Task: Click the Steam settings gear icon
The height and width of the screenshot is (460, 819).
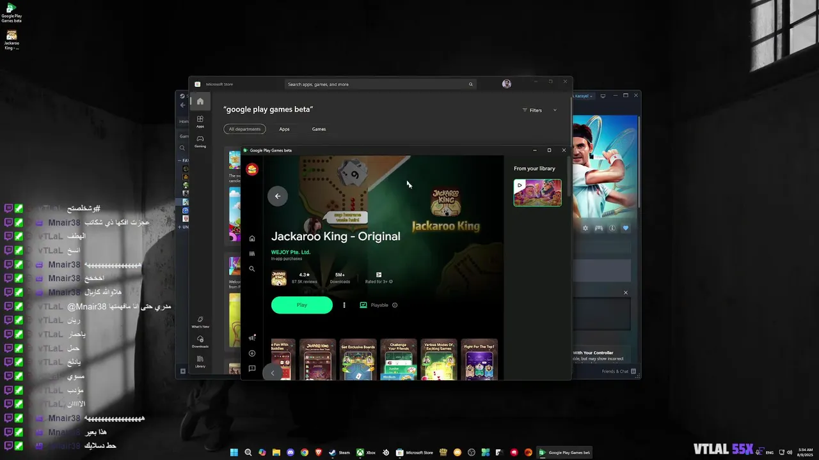Action: click(585, 228)
